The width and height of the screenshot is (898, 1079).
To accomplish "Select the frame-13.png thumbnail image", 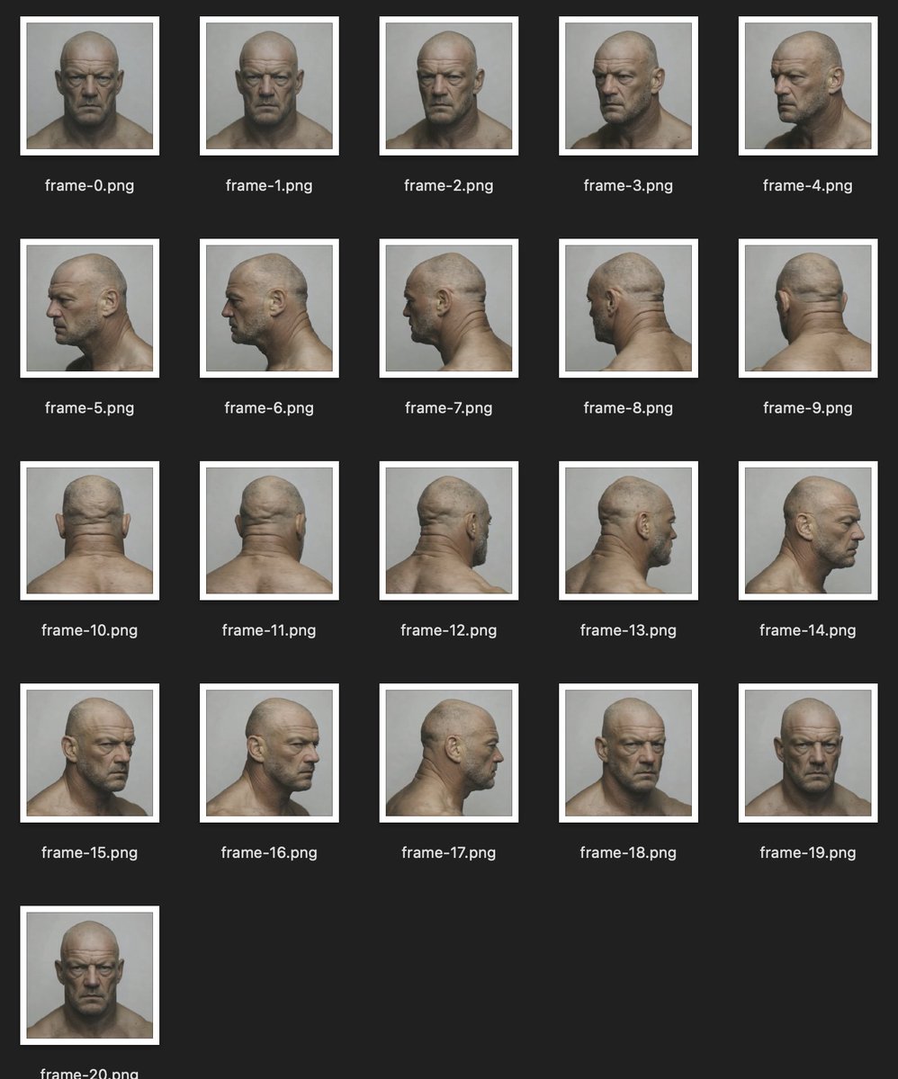I will pos(628,531).
